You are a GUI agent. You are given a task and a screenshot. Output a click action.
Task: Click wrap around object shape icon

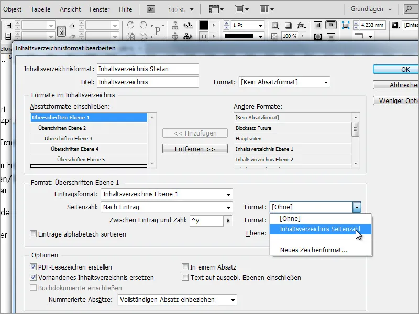(x=318, y=36)
